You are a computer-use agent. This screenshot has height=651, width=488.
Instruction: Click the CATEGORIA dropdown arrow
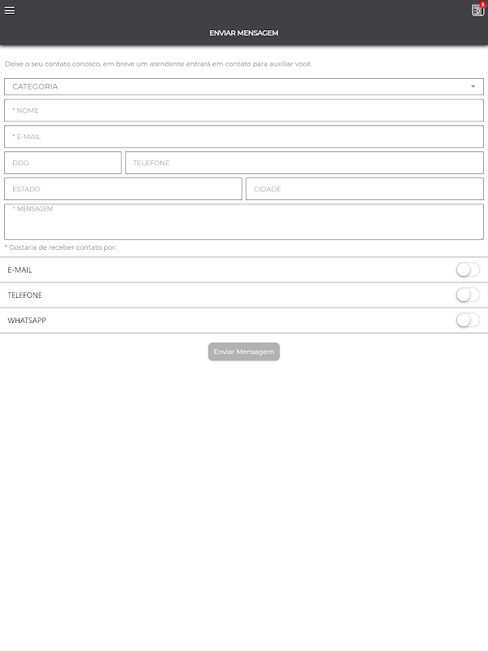click(473, 86)
